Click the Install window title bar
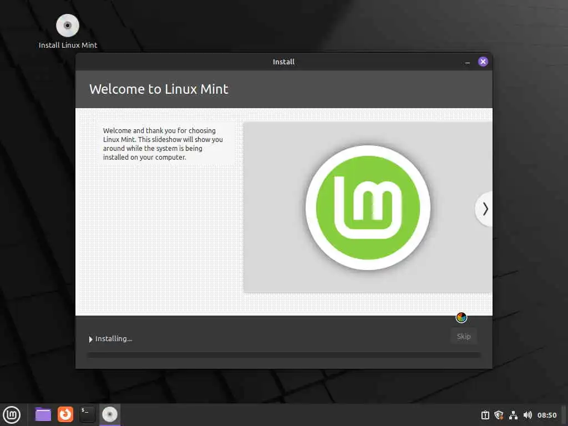The width and height of the screenshot is (568, 426). (x=283, y=62)
